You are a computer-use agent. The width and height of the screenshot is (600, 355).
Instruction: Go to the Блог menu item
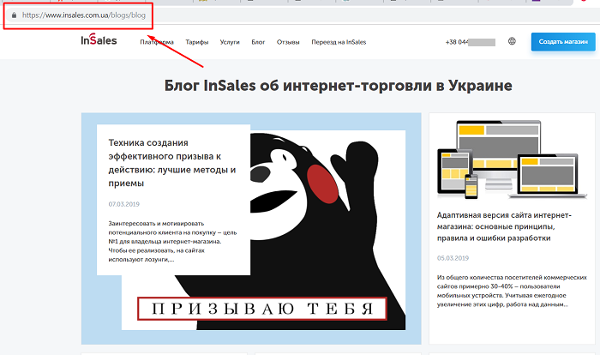coord(258,42)
